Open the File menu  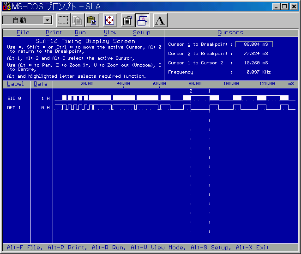click(x=23, y=32)
